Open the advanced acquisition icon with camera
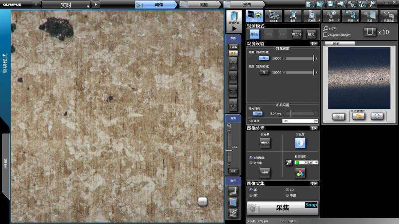This screenshot has height=224, width=399. tap(388, 16)
